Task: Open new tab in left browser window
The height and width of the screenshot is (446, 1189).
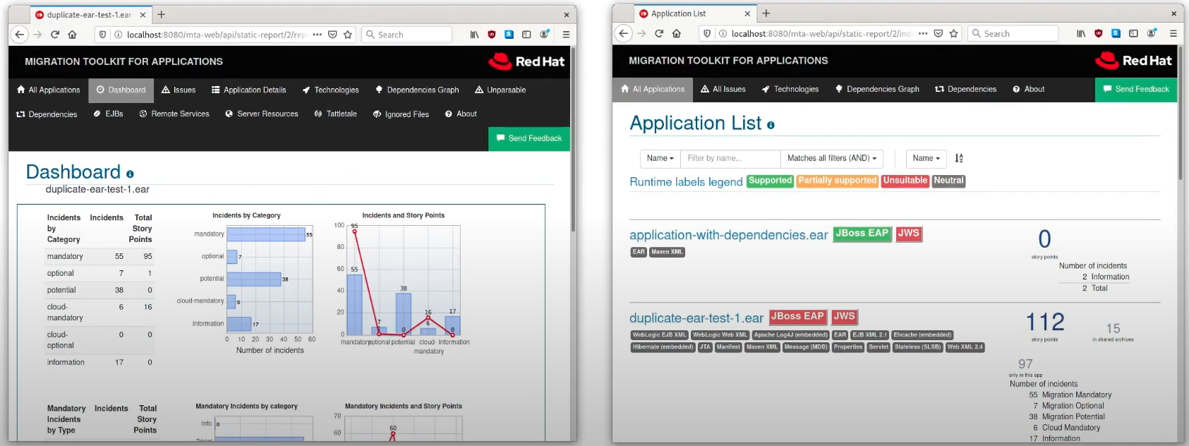Action: pos(162,14)
